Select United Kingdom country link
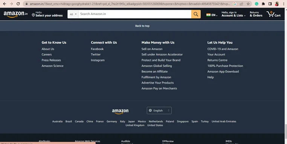 [x=135, y=125]
